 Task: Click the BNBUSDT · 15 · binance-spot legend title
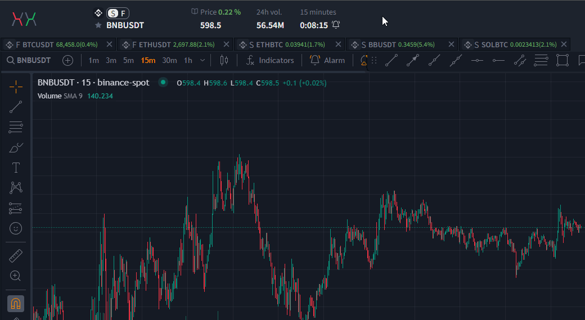[93, 83]
